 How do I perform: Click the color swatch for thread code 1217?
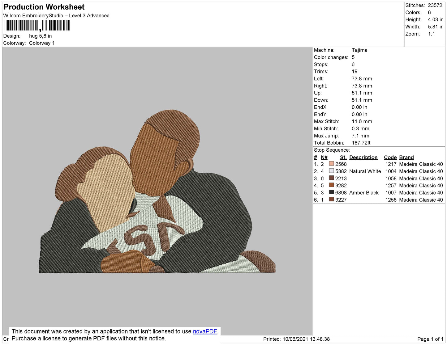tap(332, 164)
